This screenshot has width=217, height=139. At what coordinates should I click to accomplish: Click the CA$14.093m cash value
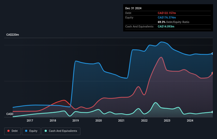click(166, 26)
